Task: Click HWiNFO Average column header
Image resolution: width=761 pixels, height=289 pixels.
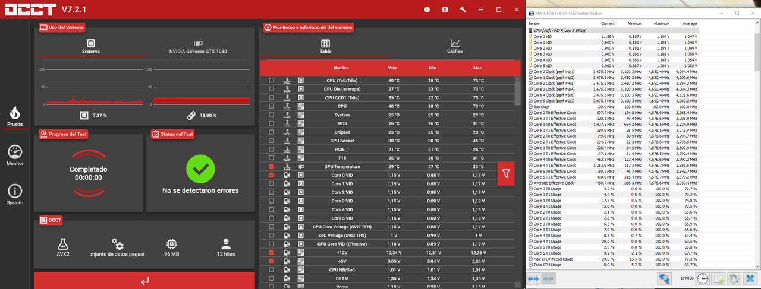Action: 685,23
